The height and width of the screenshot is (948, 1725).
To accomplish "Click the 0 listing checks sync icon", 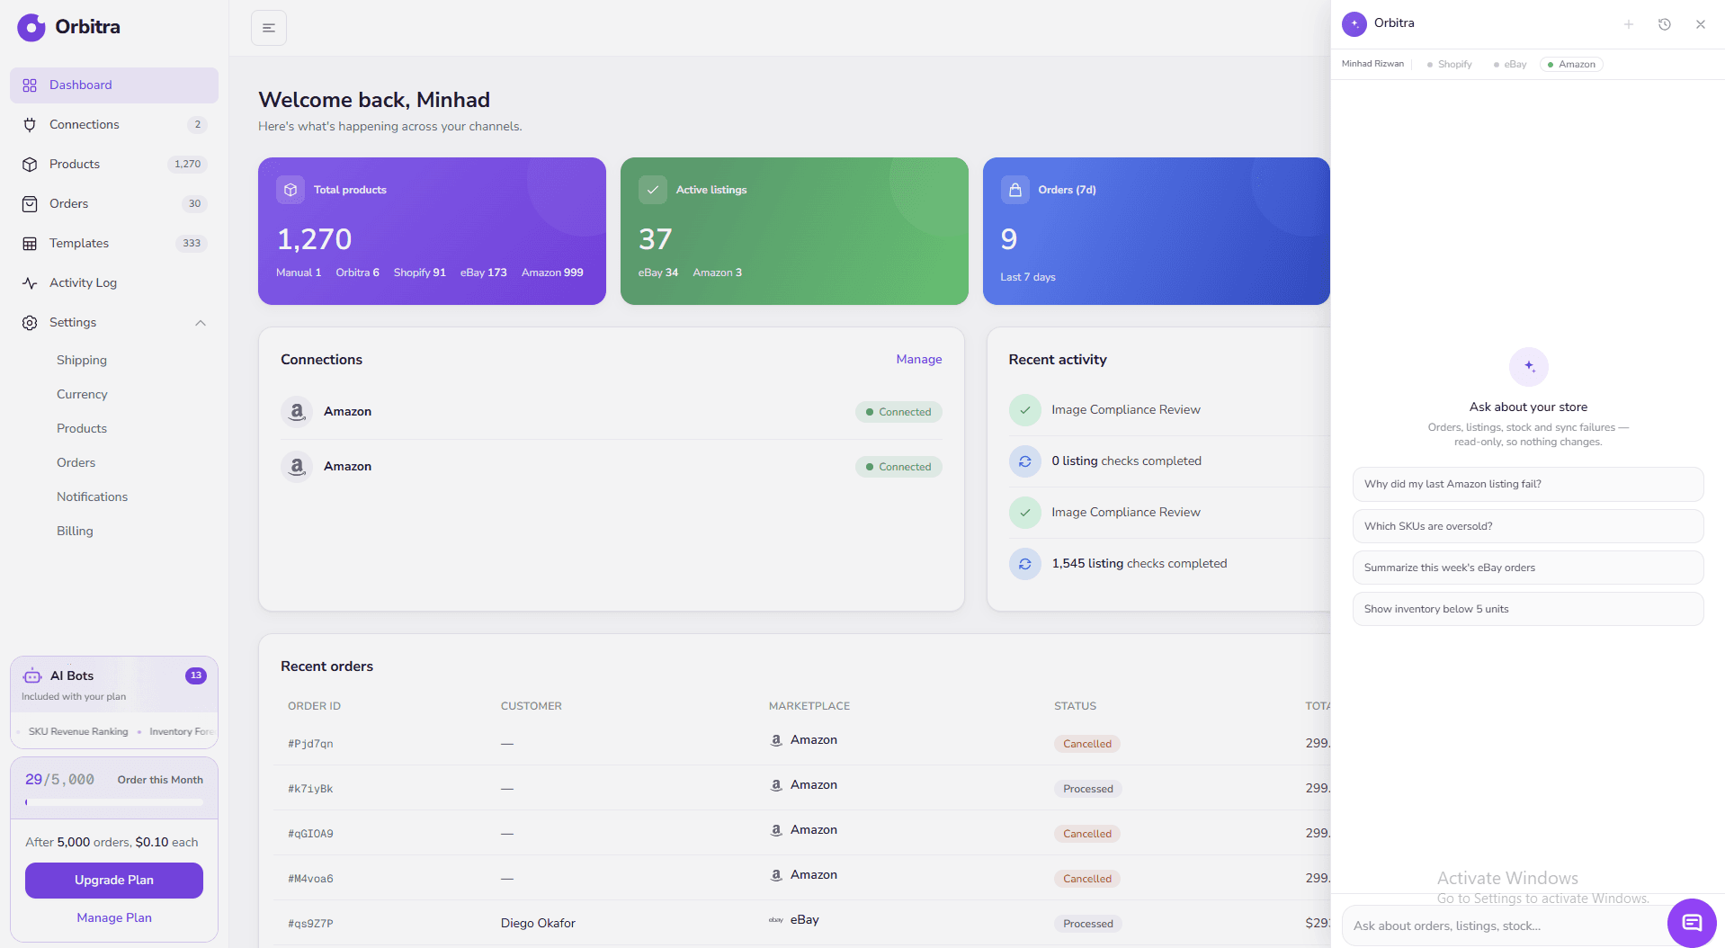I will [1025, 461].
